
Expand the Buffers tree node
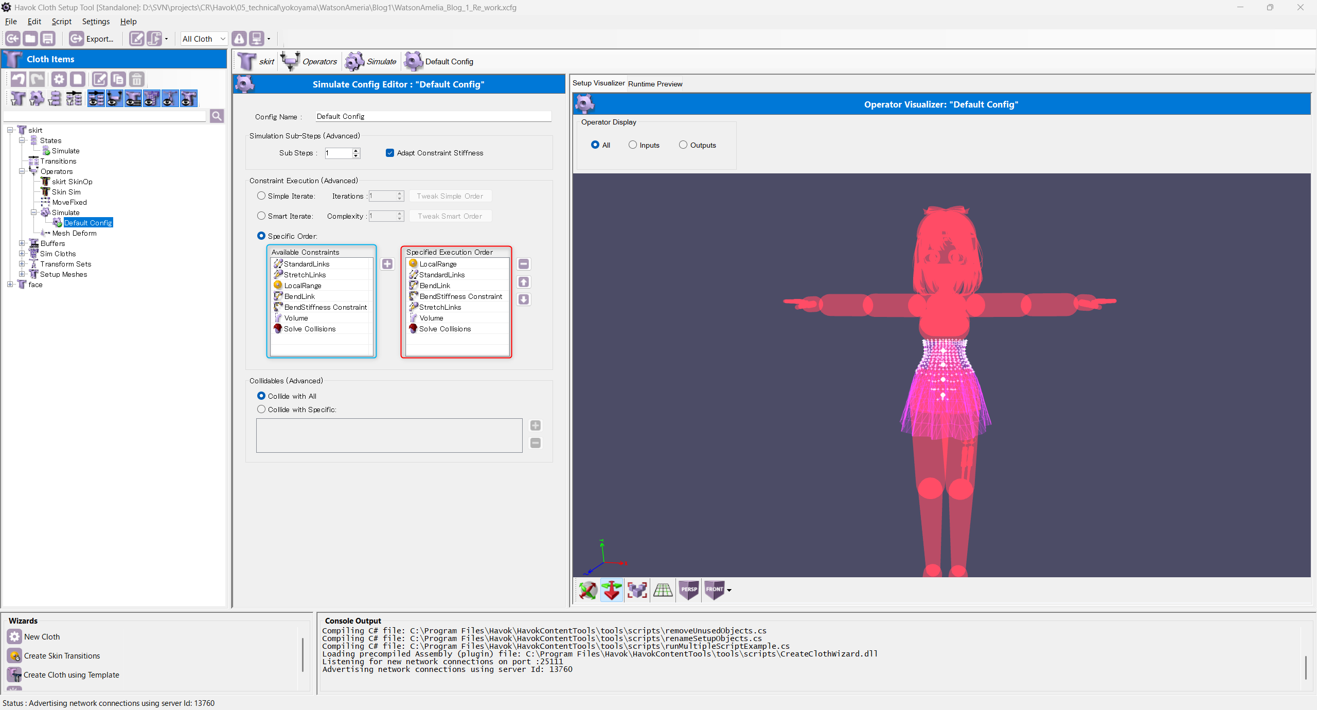22,243
